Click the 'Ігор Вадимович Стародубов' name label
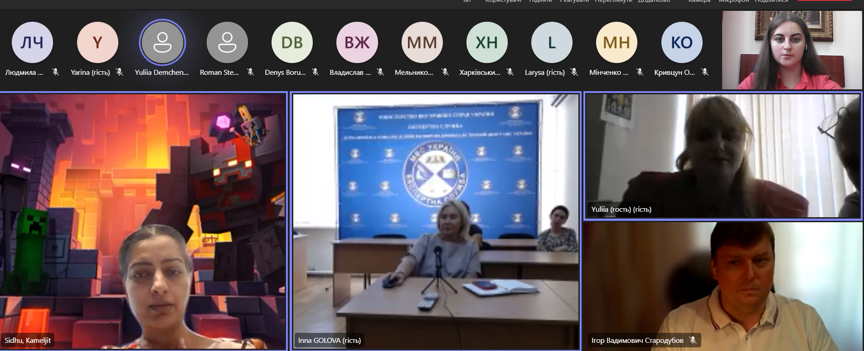 [637, 340]
